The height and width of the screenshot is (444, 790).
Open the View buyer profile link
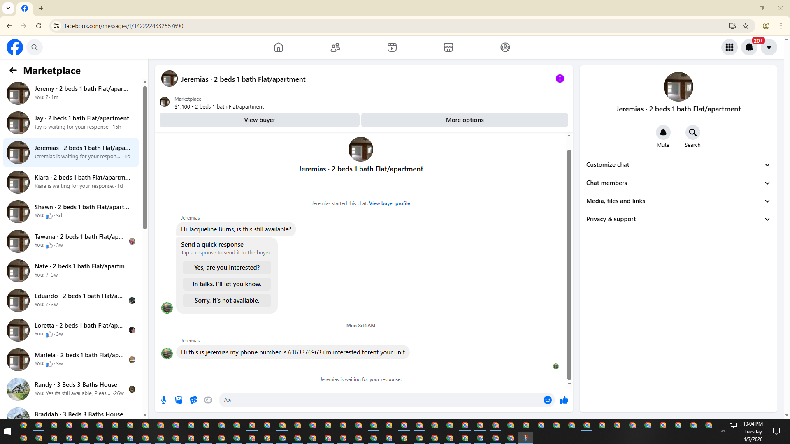389,203
